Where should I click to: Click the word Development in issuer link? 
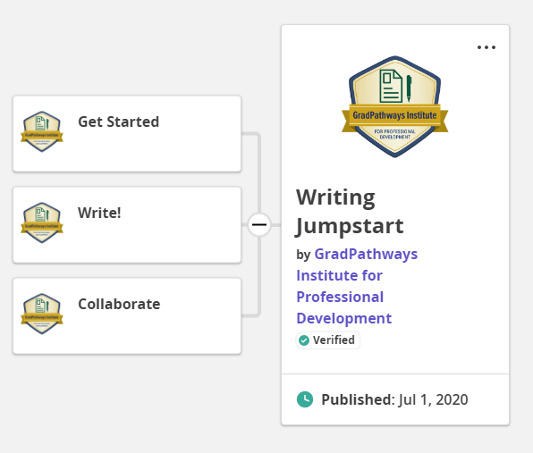[344, 318]
